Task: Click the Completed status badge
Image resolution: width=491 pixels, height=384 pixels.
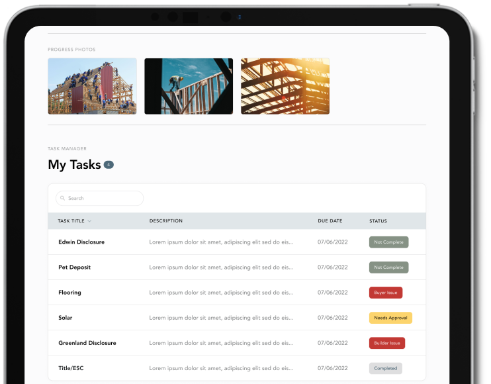Action: [386, 368]
